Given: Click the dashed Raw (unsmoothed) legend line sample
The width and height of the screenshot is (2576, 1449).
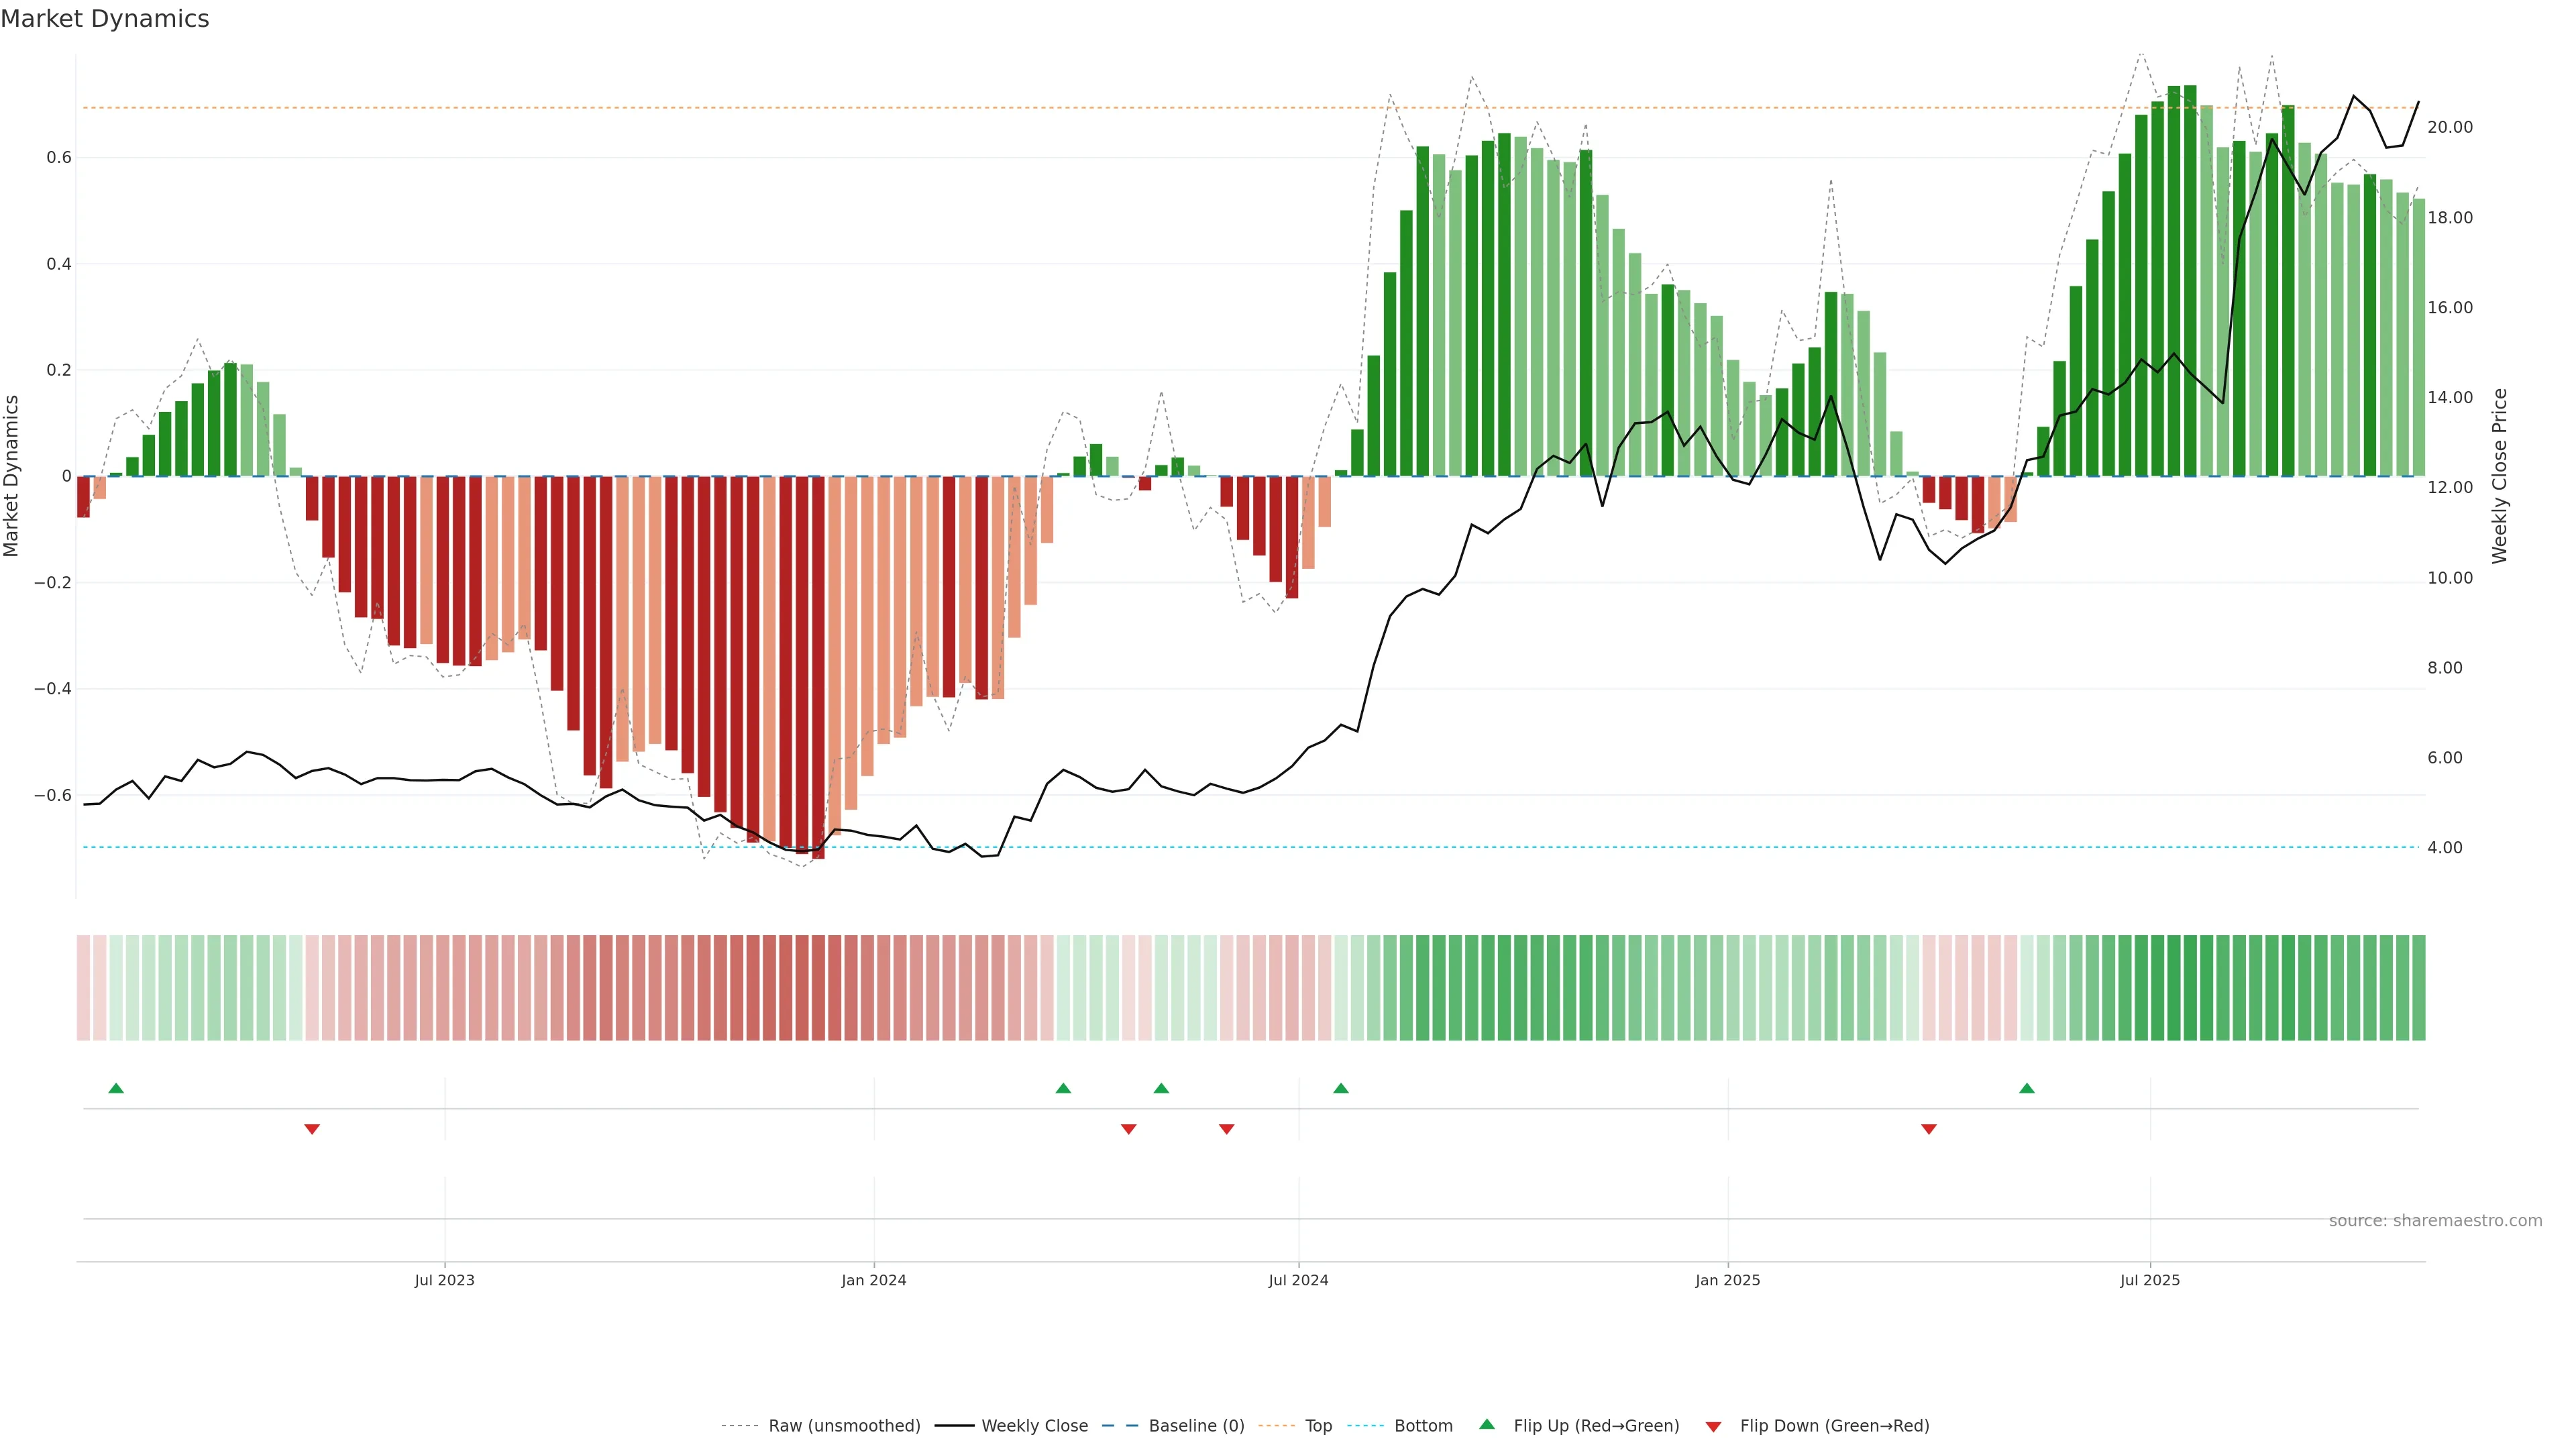Looking at the screenshot, I should [x=739, y=1426].
